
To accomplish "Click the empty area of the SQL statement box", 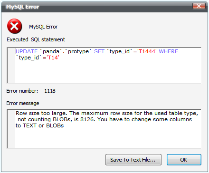I will [x=108, y=72].
